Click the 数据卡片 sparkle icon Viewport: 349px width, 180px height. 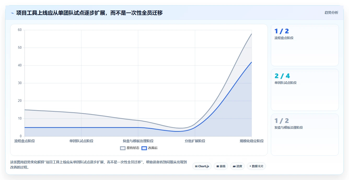[250, 166]
